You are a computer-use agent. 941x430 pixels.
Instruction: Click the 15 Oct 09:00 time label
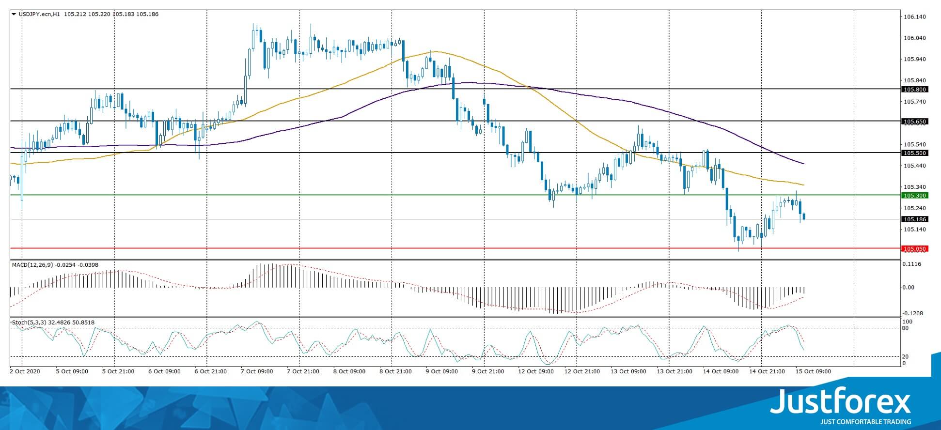point(813,372)
